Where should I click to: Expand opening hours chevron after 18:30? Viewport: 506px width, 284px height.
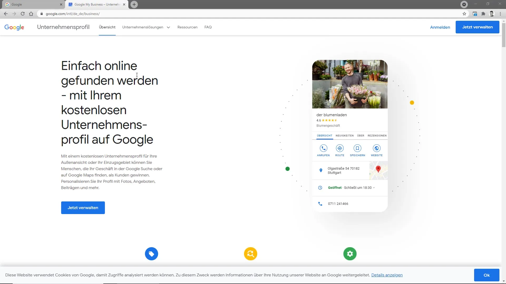pyautogui.click(x=374, y=188)
